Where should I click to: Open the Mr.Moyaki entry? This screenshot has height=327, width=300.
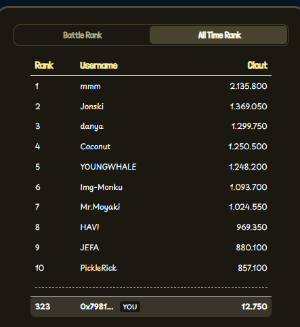tap(151, 207)
